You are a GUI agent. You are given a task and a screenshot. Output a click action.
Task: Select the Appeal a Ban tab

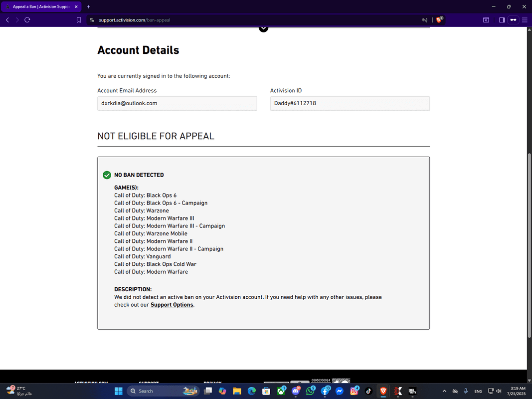41,6
